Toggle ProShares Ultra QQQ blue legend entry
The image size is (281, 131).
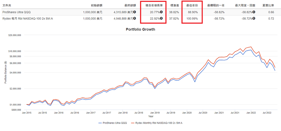pyautogui.click(x=113, y=123)
